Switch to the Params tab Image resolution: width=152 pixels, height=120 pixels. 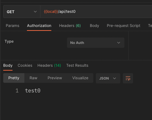click(13, 26)
